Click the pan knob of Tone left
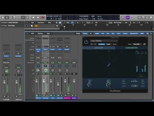The height and width of the screenshot is (116, 154). pos(38,70)
